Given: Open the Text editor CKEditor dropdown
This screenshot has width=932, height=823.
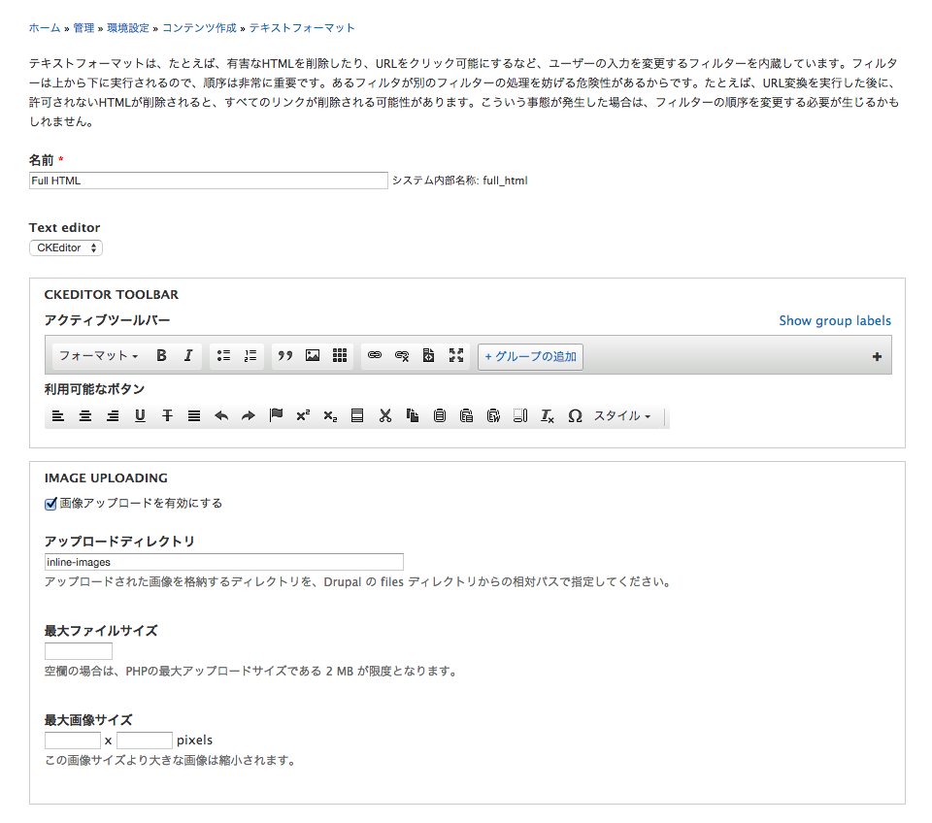Looking at the screenshot, I should (65, 247).
